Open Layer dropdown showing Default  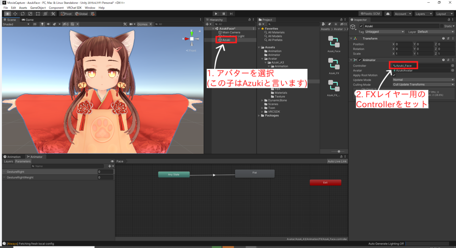click(x=435, y=32)
